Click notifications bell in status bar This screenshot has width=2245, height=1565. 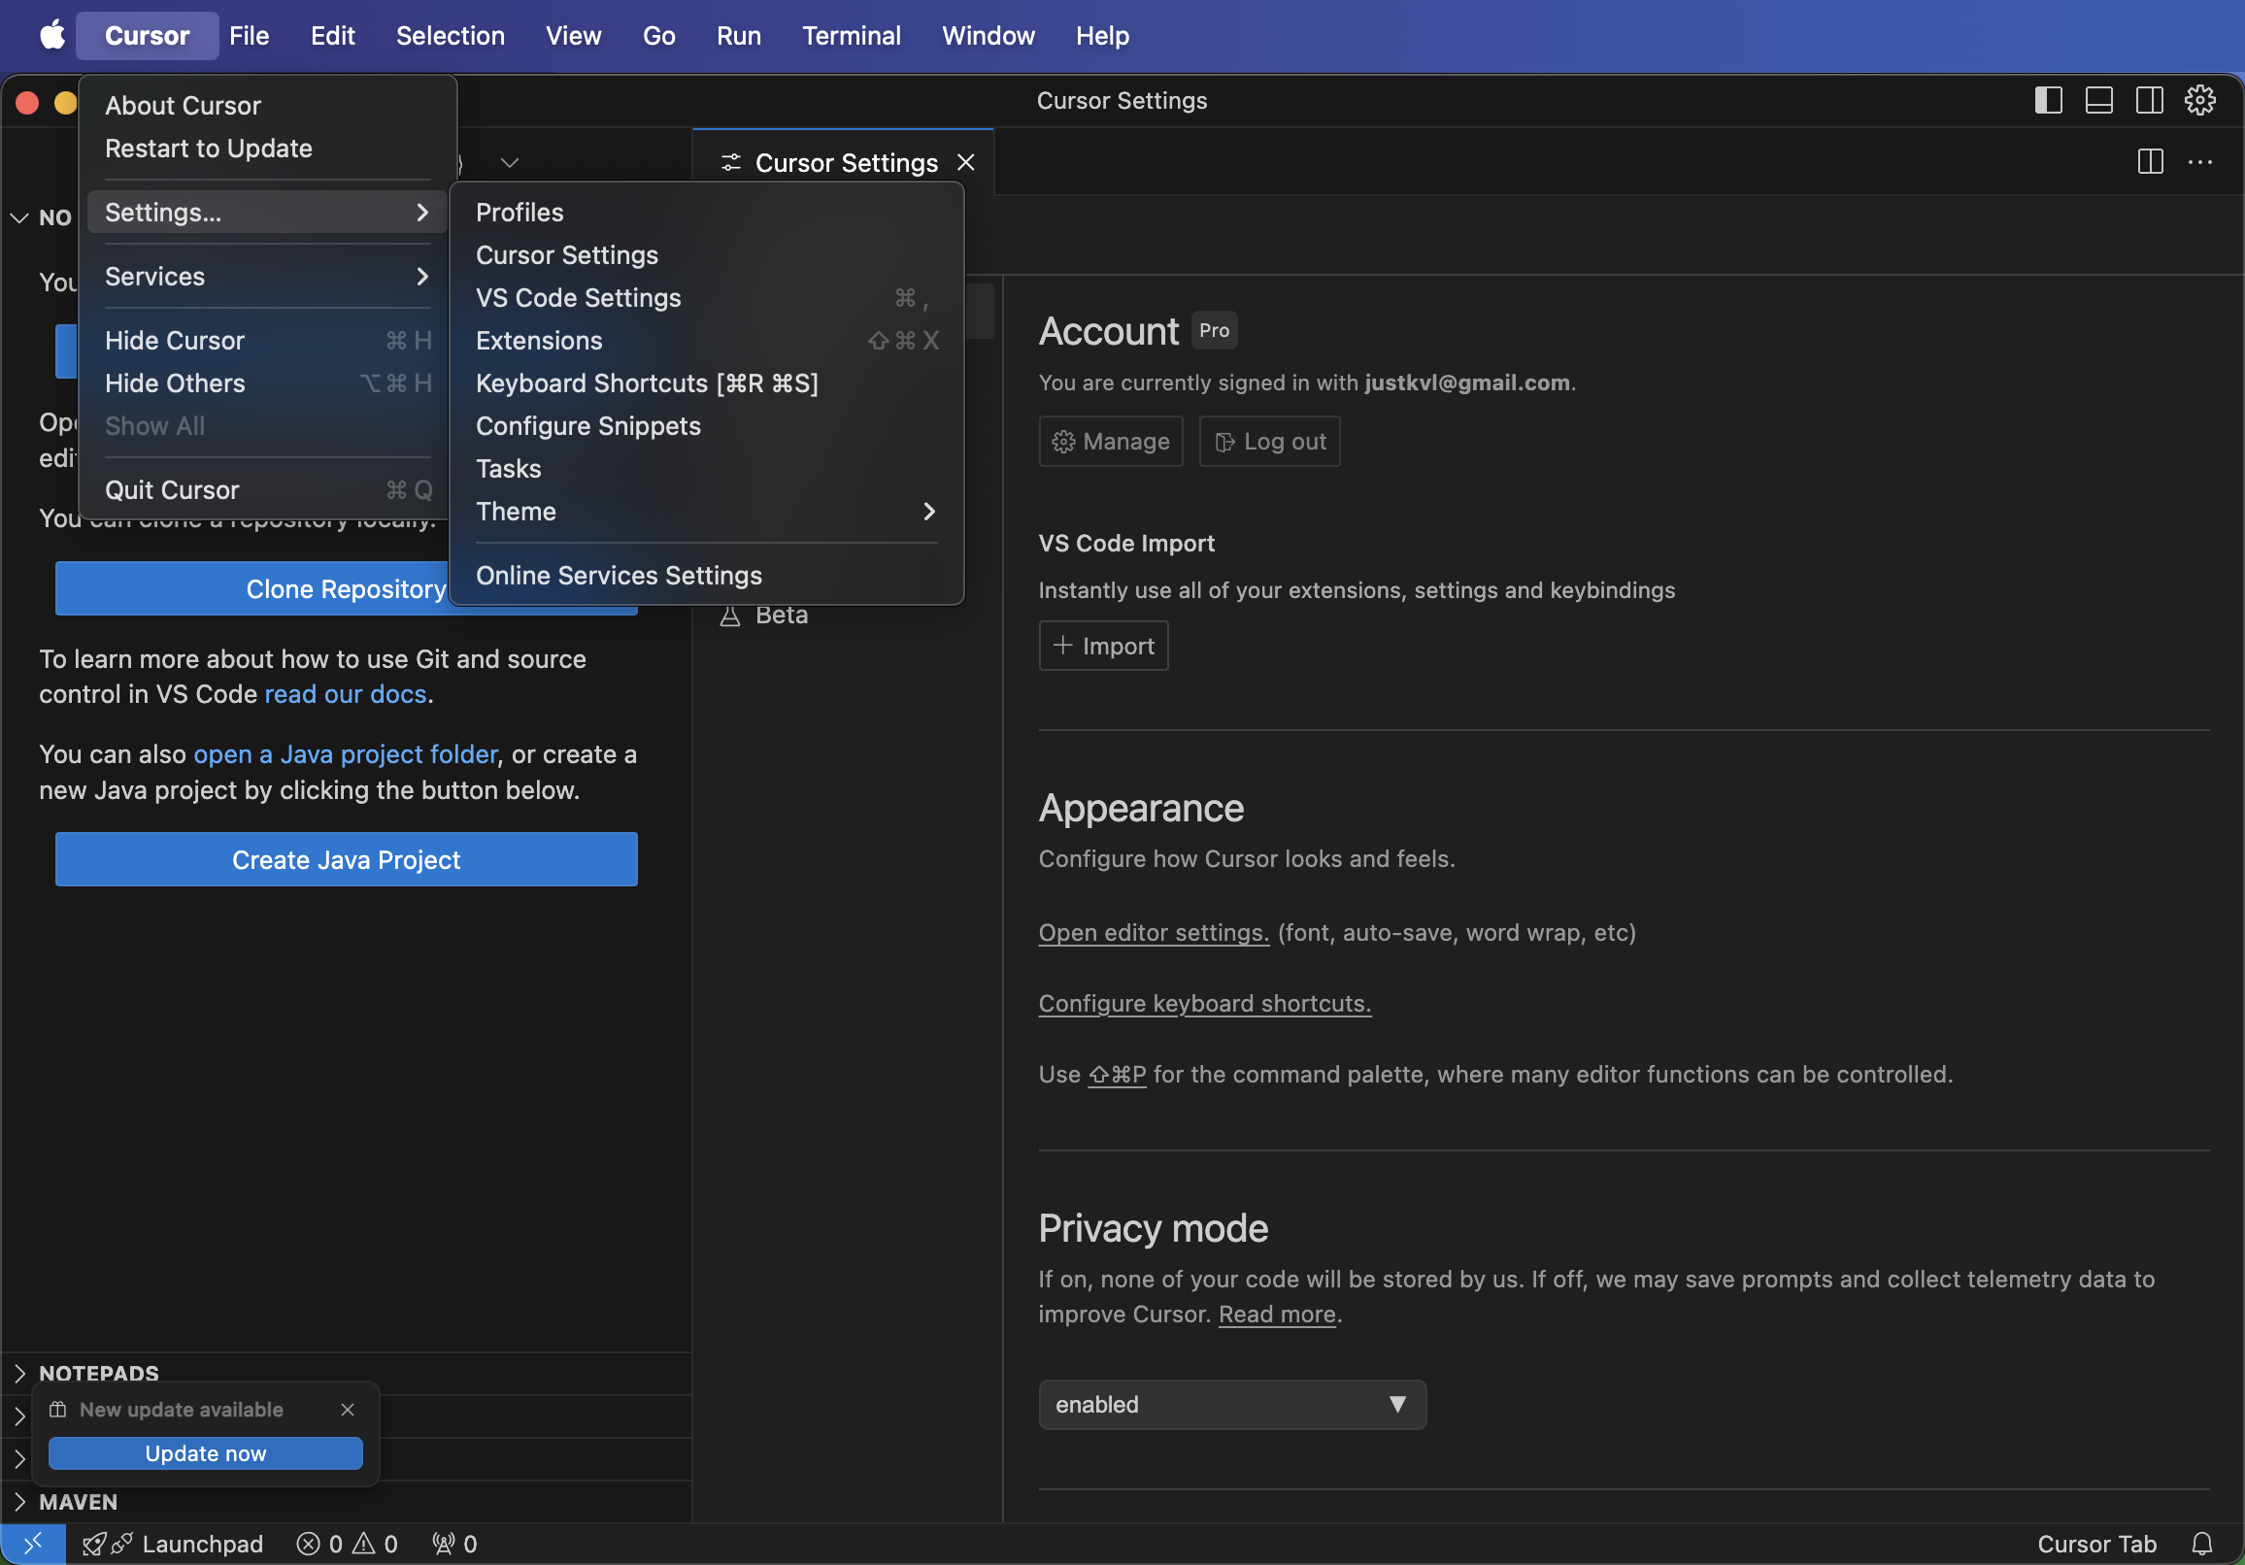[2201, 1544]
